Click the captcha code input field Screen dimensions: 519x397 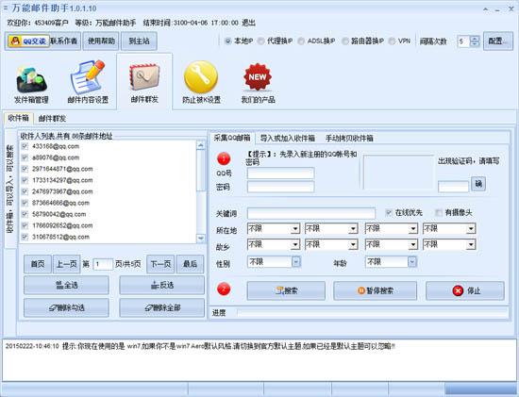click(454, 187)
